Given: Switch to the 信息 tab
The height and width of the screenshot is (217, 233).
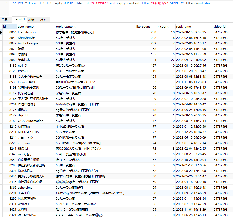Looking at the screenshot, I should click(x=6, y=20).
